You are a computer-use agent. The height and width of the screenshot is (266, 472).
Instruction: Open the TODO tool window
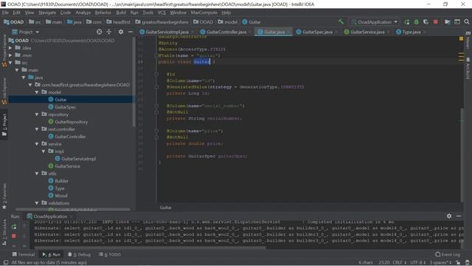pos(110,254)
